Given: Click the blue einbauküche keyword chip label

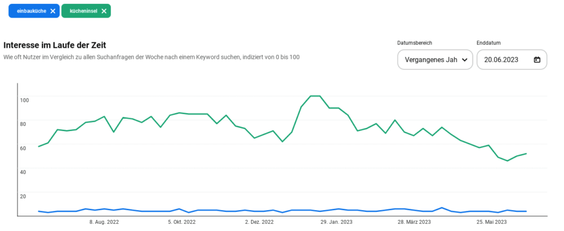Looking at the screenshot, I should (31, 11).
